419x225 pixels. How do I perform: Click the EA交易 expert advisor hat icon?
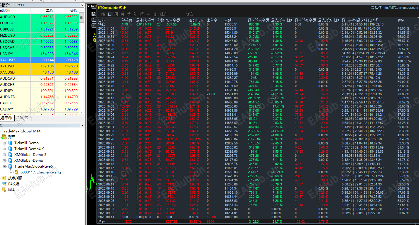coord(4,184)
